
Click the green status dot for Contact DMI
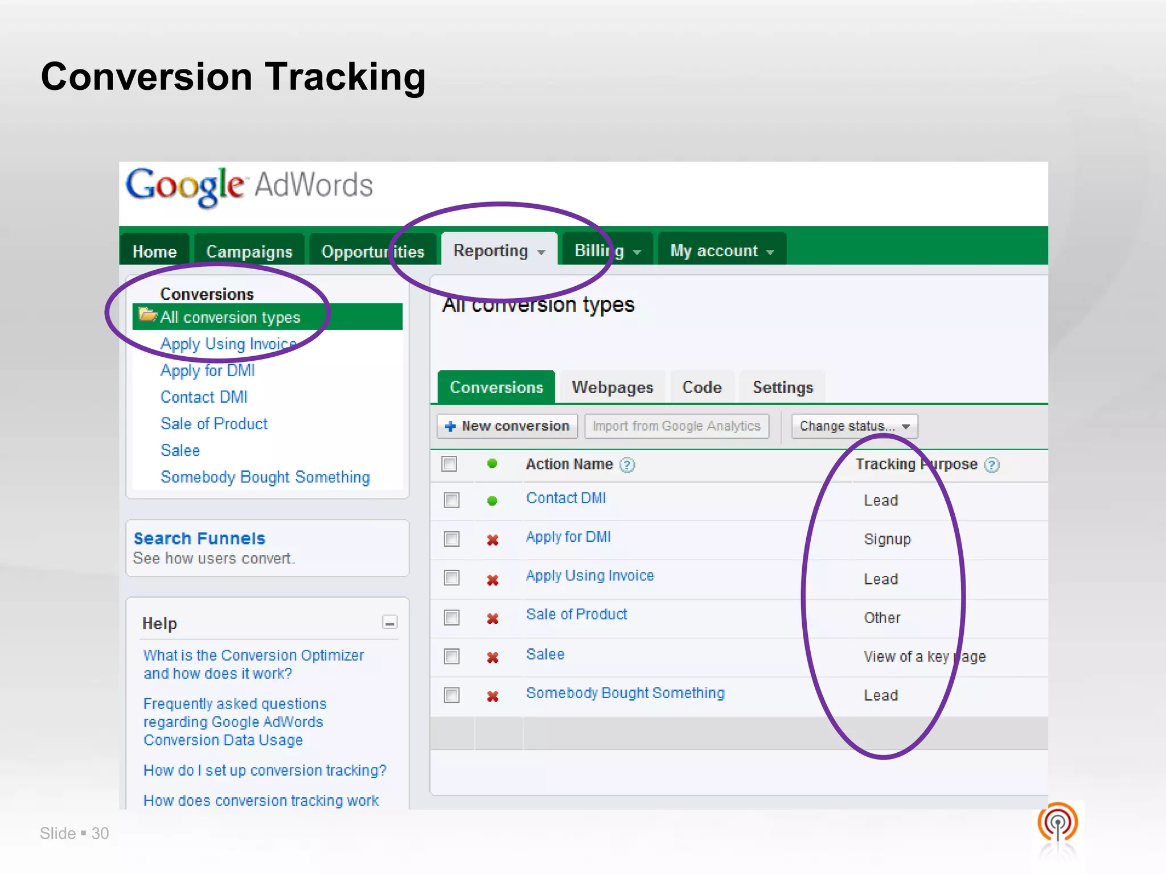[x=492, y=501]
